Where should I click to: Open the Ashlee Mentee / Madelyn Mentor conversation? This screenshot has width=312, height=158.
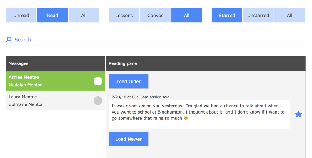[x=44, y=81]
